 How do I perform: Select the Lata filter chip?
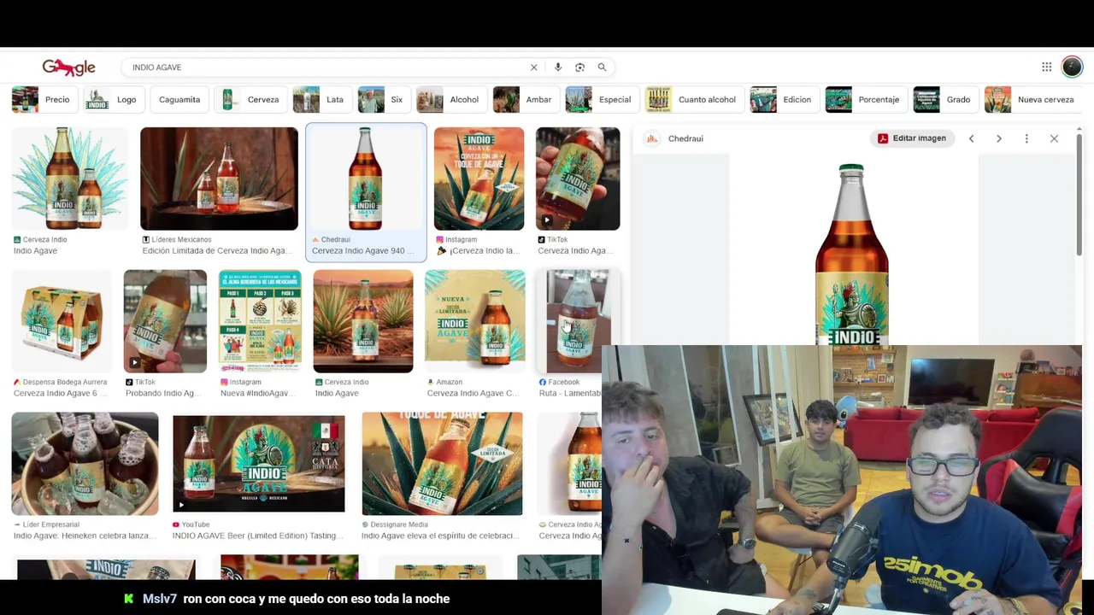[x=321, y=100]
